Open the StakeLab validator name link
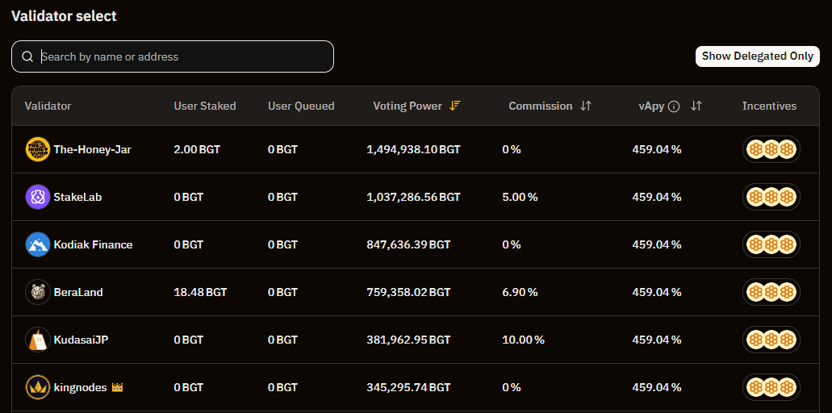This screenshot has width=832, height=413. 77,197
